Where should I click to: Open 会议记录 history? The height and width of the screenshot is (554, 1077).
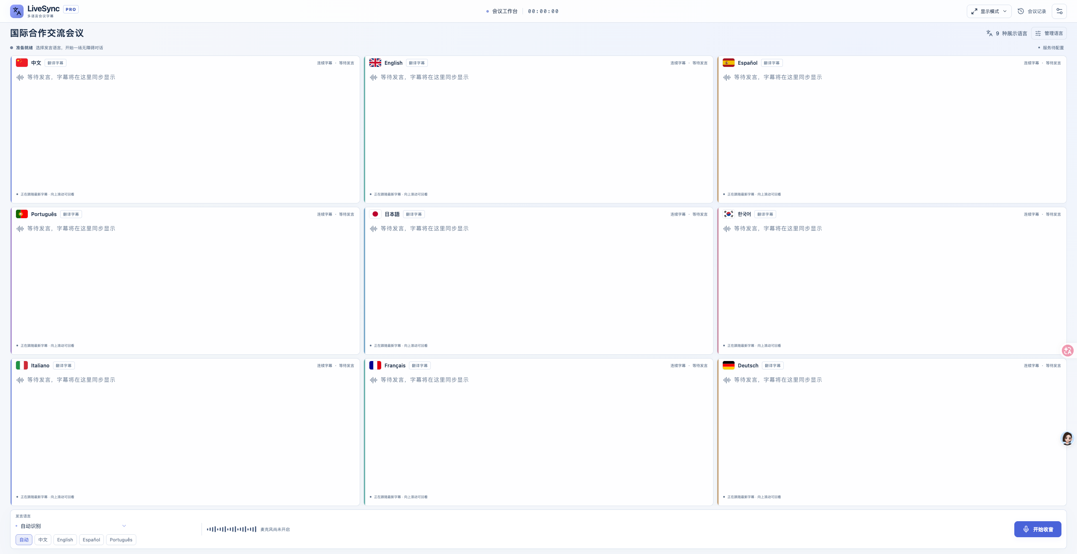[1032, 11]
